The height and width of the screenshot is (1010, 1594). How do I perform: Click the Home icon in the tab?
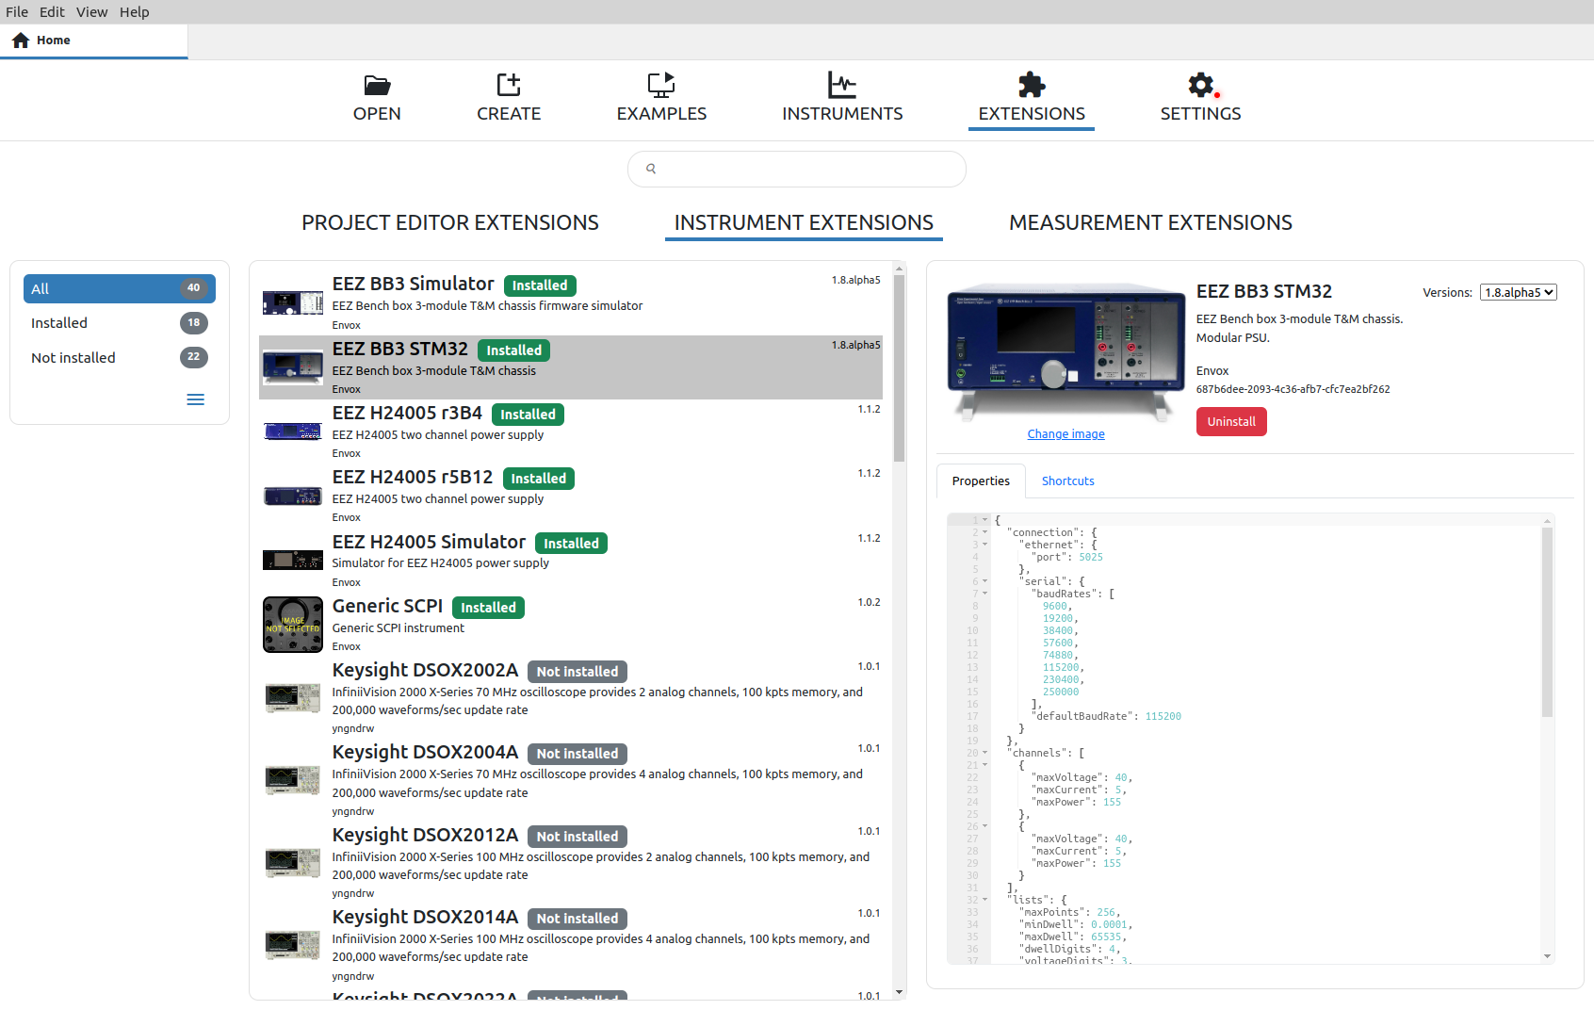21,41
